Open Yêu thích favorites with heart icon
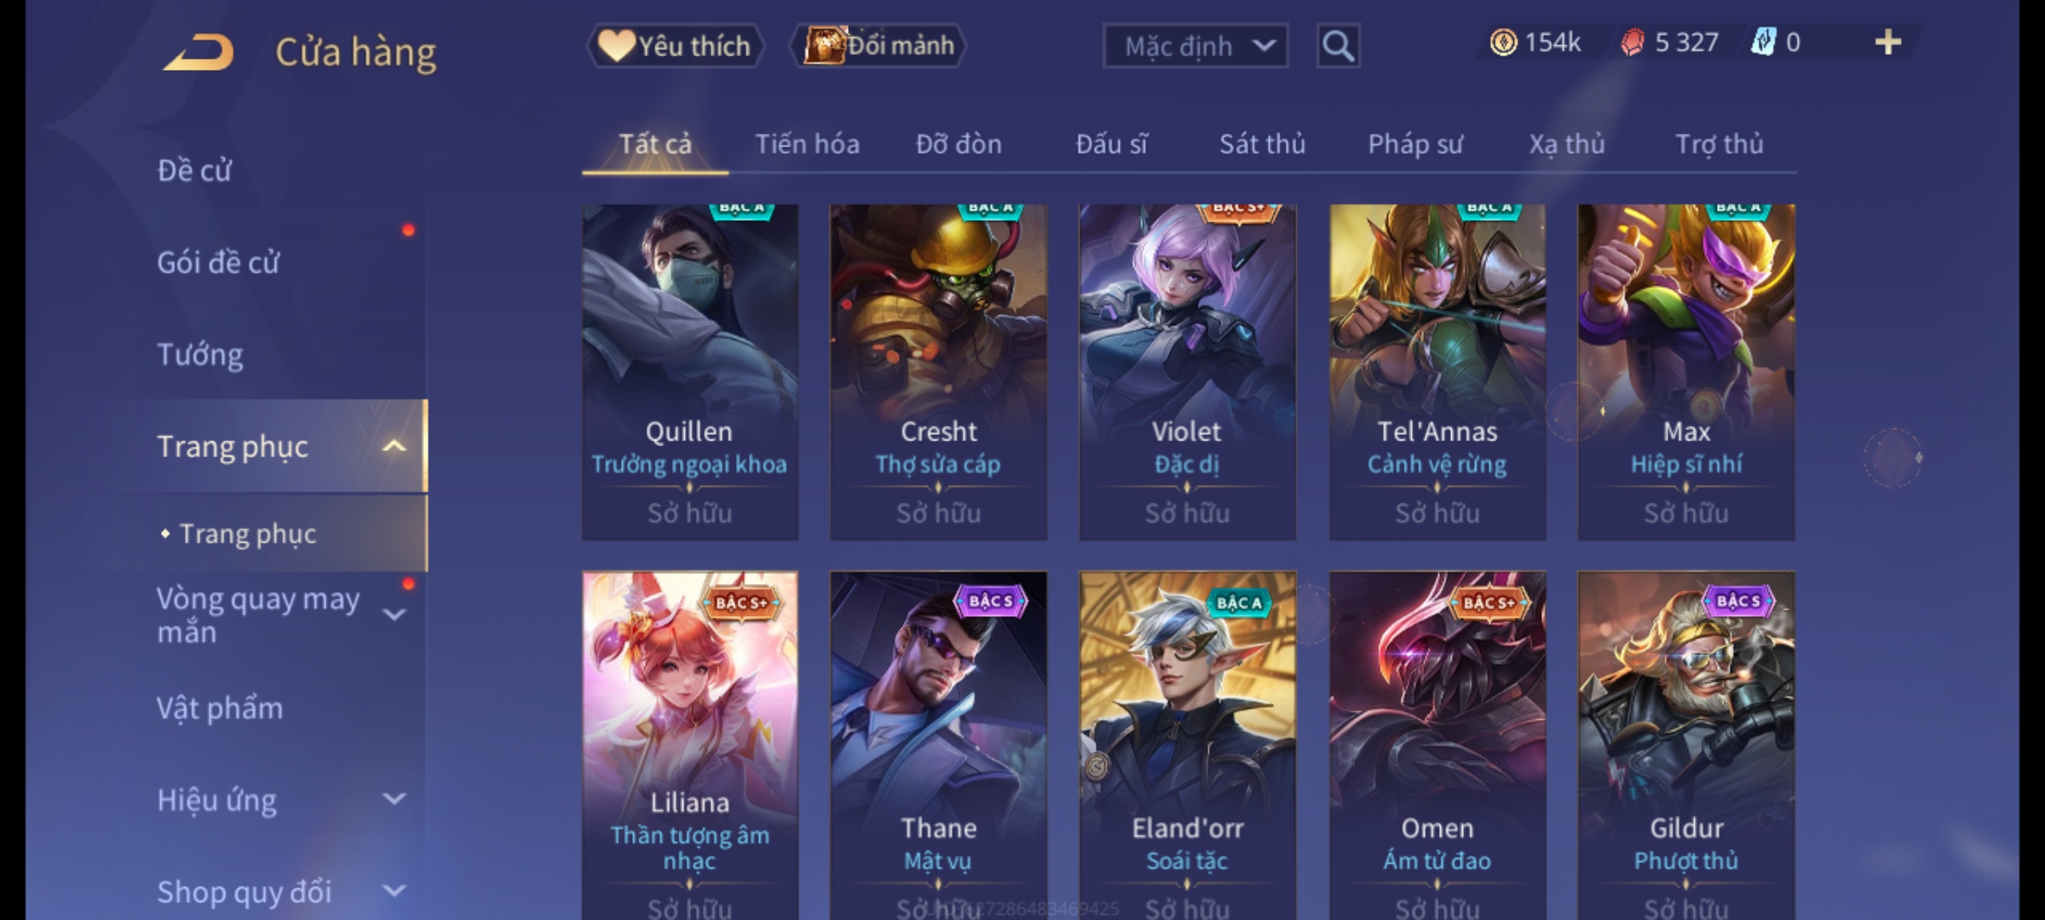 pos(675,46)
